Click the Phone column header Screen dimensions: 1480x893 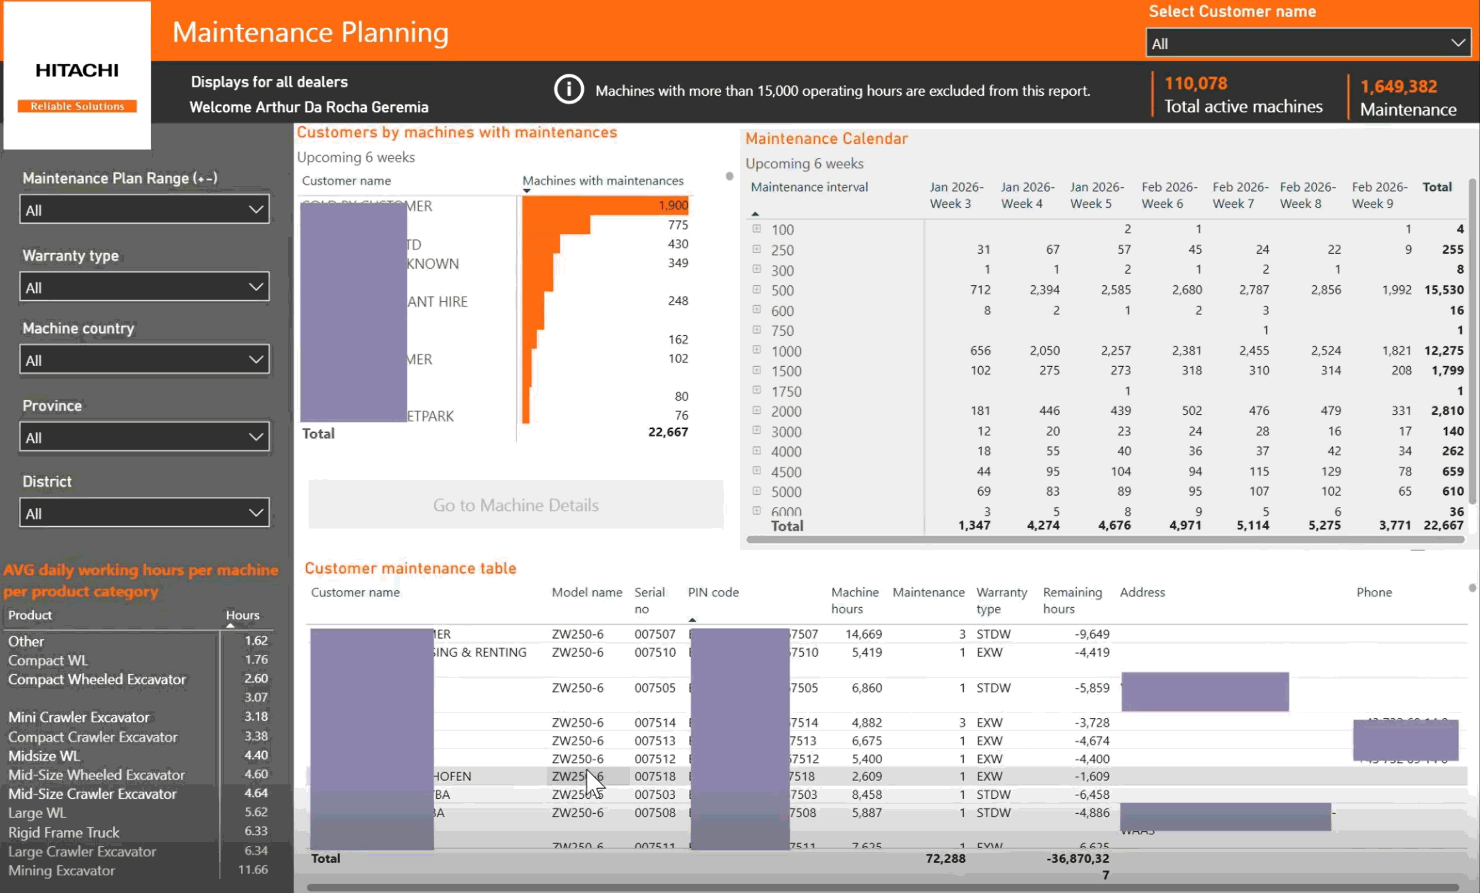tap(1374, 593)
